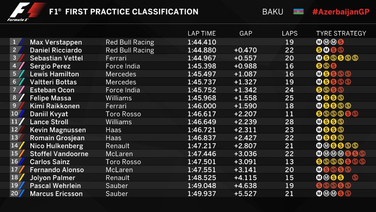Viewport: 376px width, 212px height.
Task: Click position 20 number badge
Action: click(x=15, y=194)
